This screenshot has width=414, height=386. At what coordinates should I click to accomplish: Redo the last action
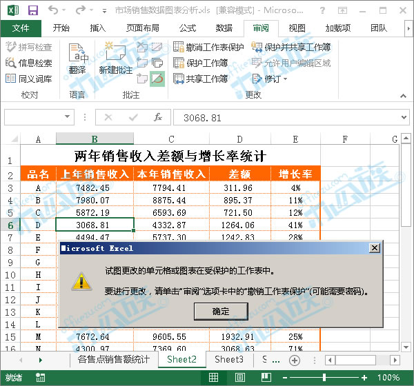(81, 10)
